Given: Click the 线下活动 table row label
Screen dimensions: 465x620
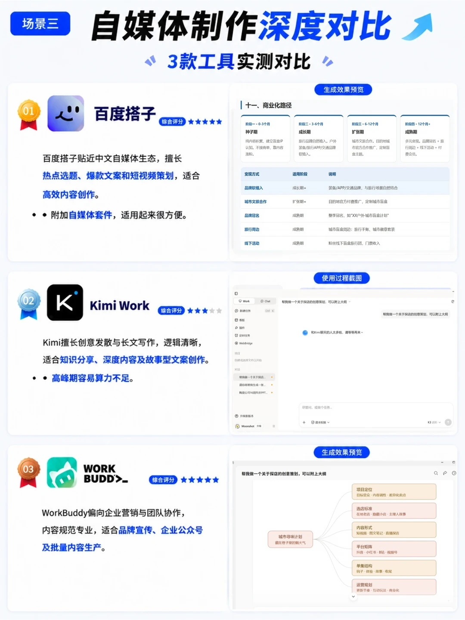Looking at the screenshot, I should pos(252,244).
